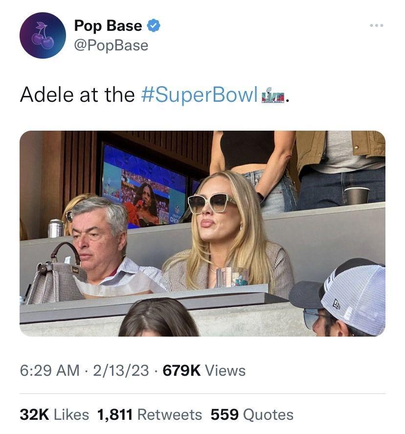Image resolution: width=405 pixels, height=434 pixels.
Task: Open the three-dot more options menu
Action: click(x=377, y=25)
